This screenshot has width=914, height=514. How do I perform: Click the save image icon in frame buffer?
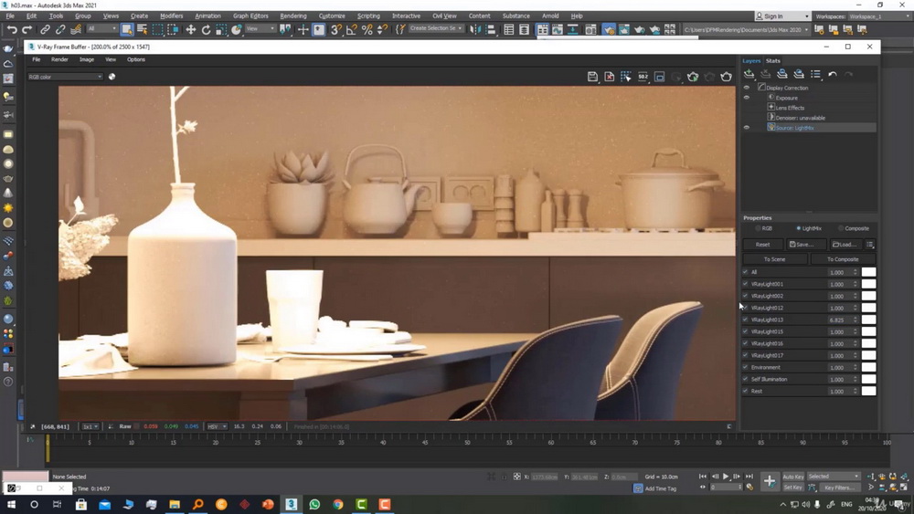point(592,77)
